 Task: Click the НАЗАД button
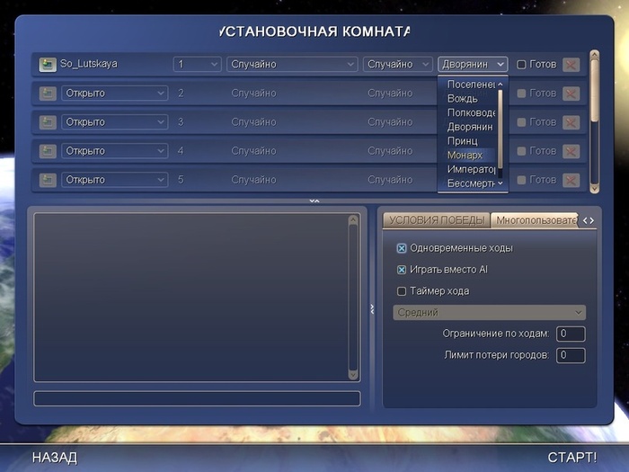point(55,458)
